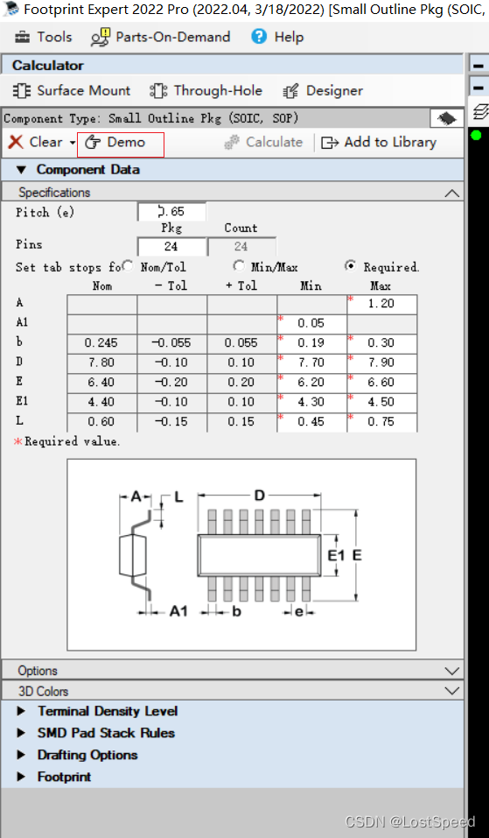The width and height of the screenshot is (489, 838).
Task: Open the Tools menu
Action: coord(43,37)
